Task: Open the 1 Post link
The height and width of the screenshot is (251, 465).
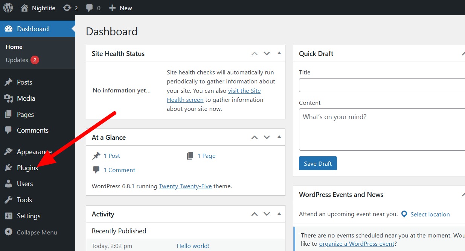Action: (112, 156)
